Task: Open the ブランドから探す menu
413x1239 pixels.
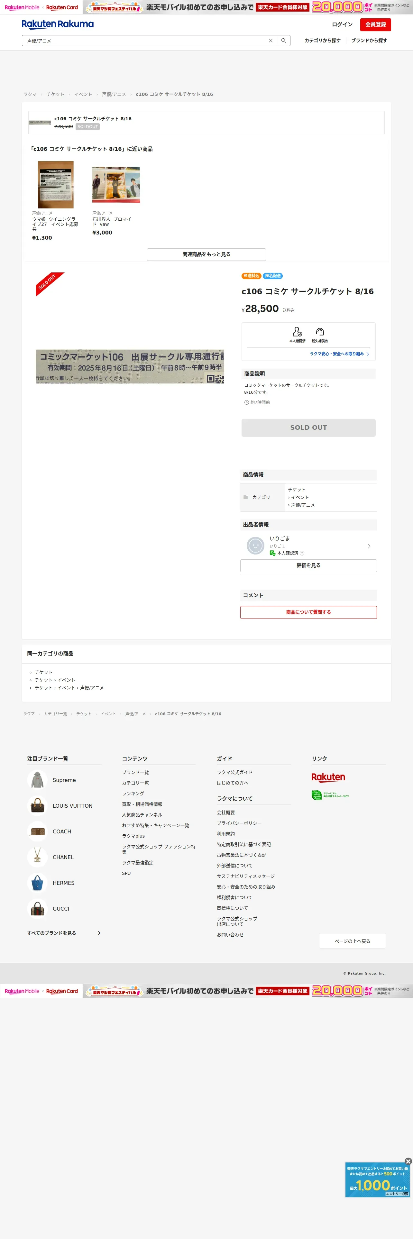Action: coord(369,41)
